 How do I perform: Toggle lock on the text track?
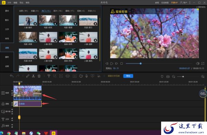(12, 118)
